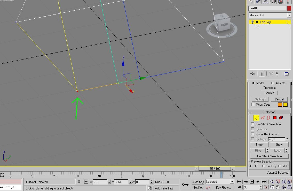Click the Cancel button
Image resolution: width=293 pixels, height=191 pixels.
[279, 99]
